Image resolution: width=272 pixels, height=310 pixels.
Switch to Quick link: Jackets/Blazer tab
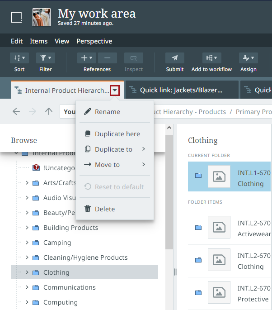click(181, 90)
